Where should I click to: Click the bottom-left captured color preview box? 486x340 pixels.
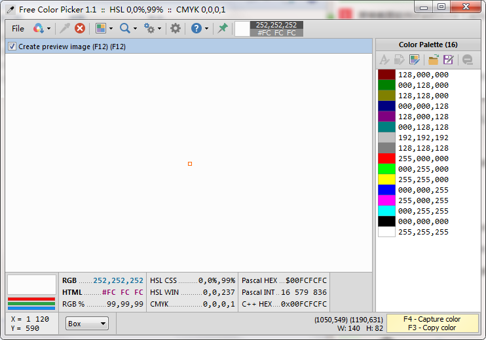click(31, 284)
